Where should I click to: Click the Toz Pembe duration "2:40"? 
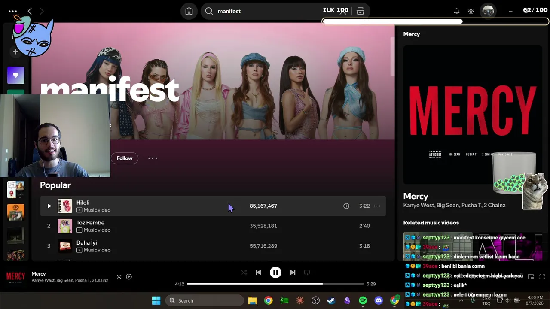364,226
